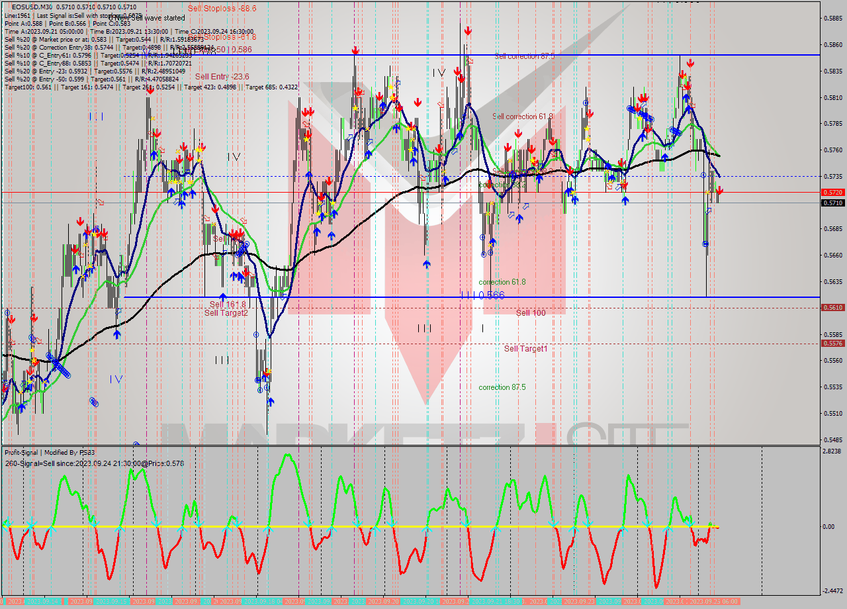Image resolution: width=847 pixels, height=609 pixels.
Task: Click the 0.5885 price axis value
Action: [x=832, y=19]
